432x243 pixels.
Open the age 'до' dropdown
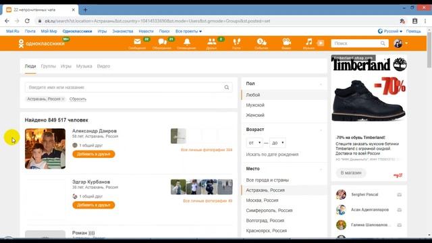point(277,142)
